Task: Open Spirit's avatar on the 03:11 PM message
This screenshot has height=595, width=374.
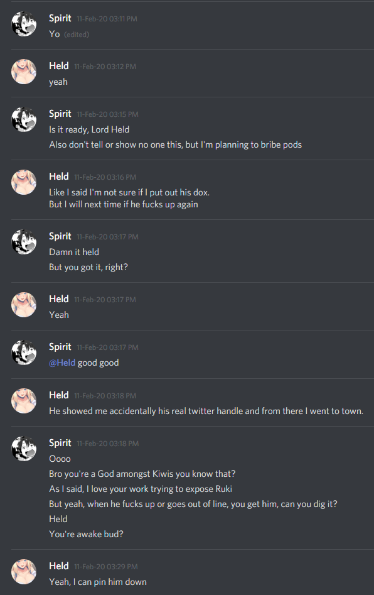Action: tap(24, 23)
